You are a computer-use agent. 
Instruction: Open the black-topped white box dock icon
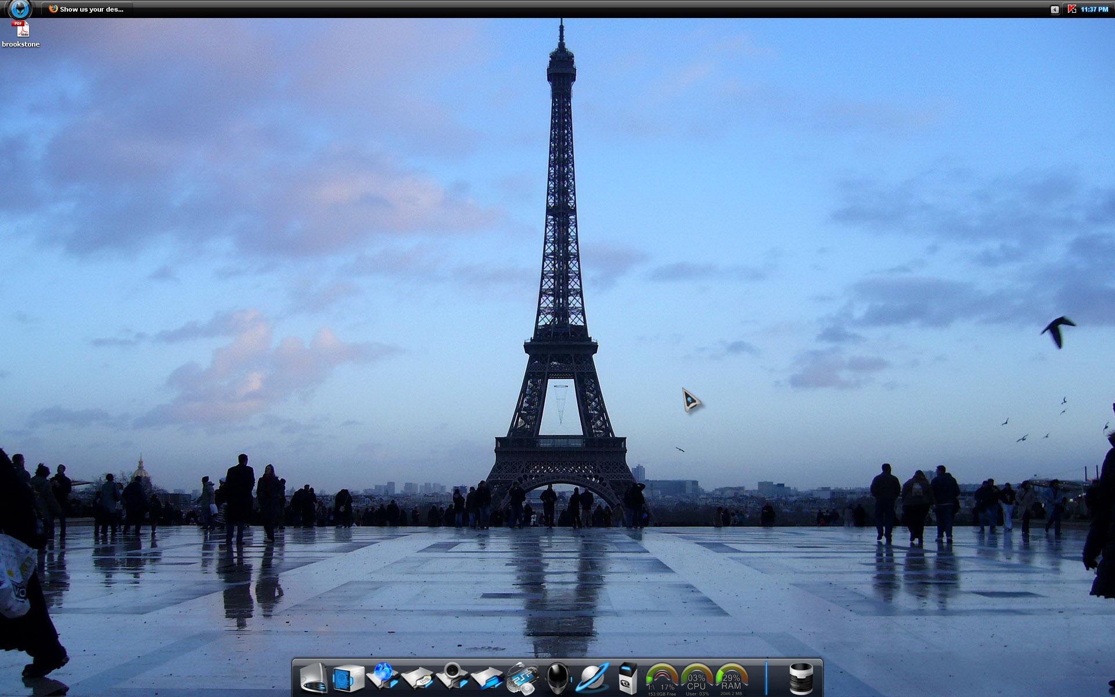(x=627, y=678)
